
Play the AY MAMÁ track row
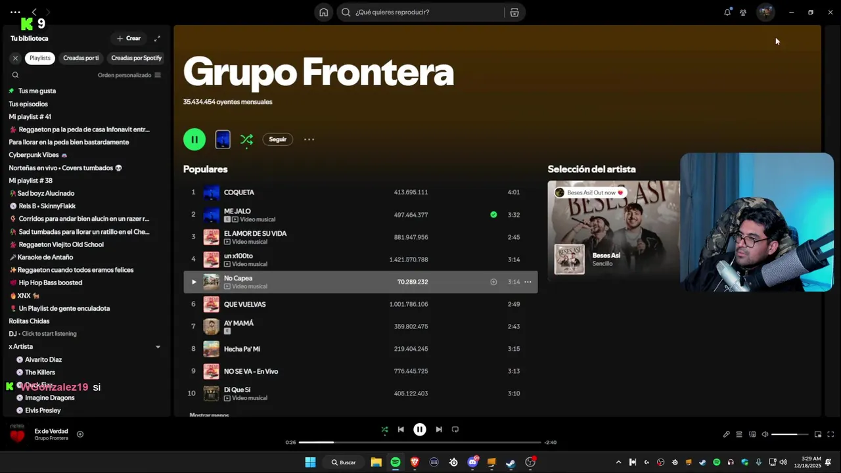[360, 327]
